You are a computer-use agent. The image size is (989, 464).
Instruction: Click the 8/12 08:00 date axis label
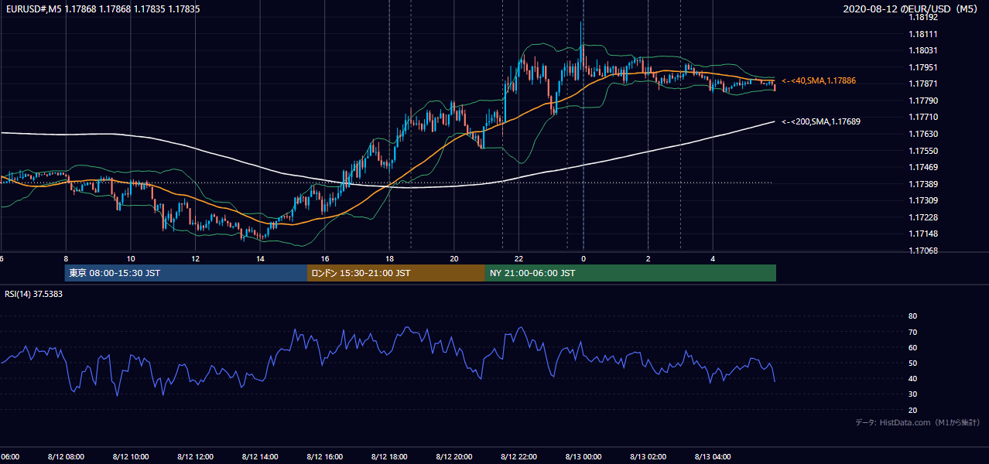coord(66,457)
